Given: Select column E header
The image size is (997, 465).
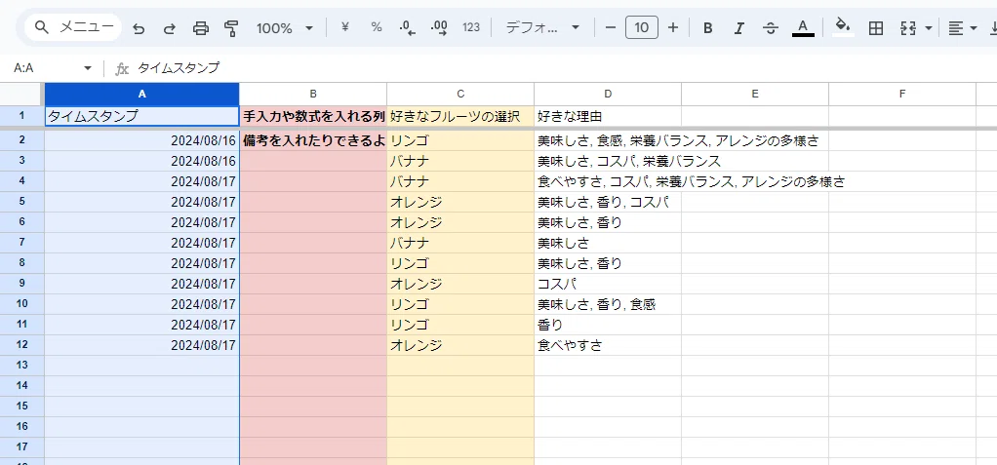Looking at the screenshot, I should pyautogui.click(x=755, y=94).
